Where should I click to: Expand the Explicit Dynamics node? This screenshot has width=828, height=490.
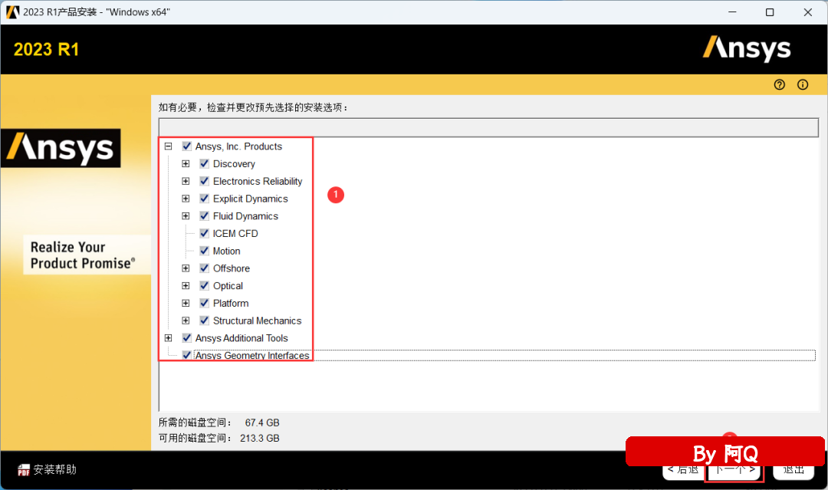(186, 199)
